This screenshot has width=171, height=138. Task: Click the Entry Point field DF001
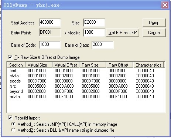click(x=50, y=33)
